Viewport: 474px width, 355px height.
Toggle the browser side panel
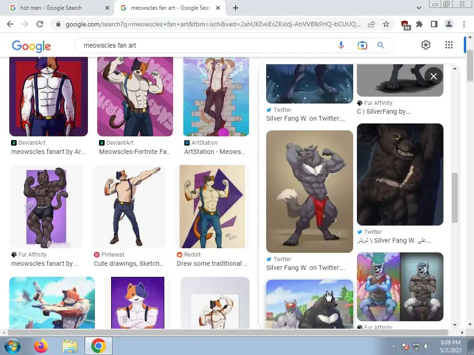pos(434,24)
